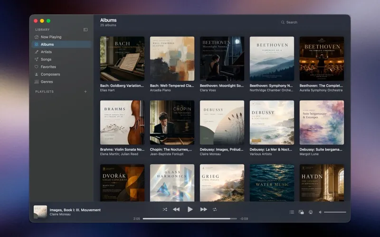Image resolution: width=380 pixels, height=237 pixels.
Task: Open Bach Well-Tempered Clavier album cover
Action: click(x=172, y=58)
